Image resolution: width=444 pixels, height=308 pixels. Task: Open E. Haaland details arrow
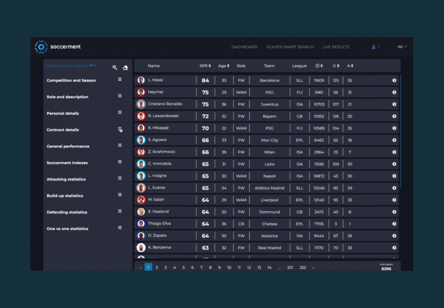394,212
